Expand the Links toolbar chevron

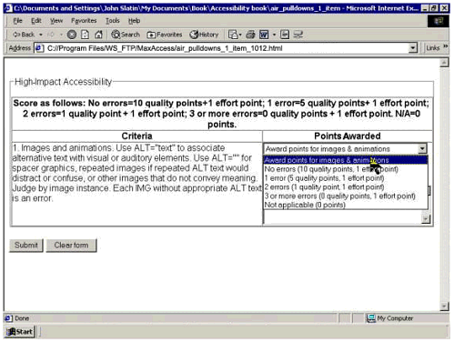pos(445,46)
